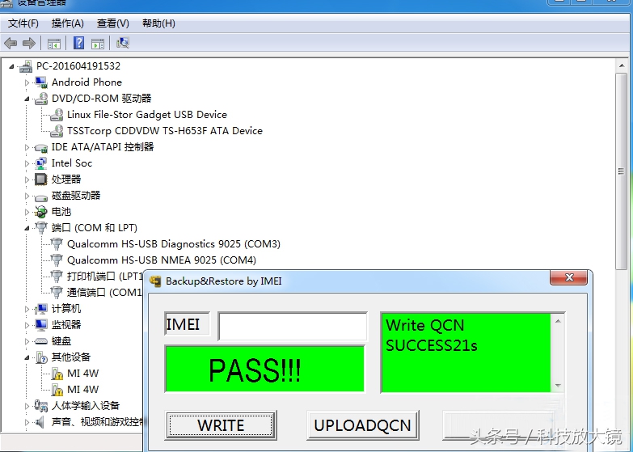Click the IDE ATA/ATAPI controller icon

[41, 147]
